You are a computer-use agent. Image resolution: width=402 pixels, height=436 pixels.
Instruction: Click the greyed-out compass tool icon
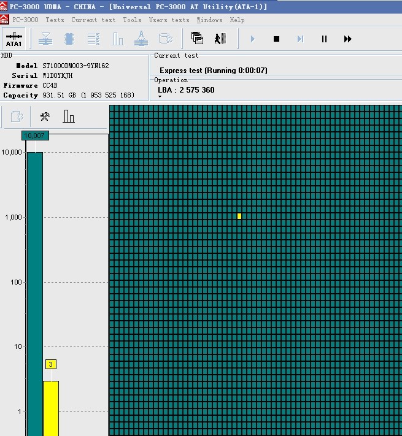[141, 39]
